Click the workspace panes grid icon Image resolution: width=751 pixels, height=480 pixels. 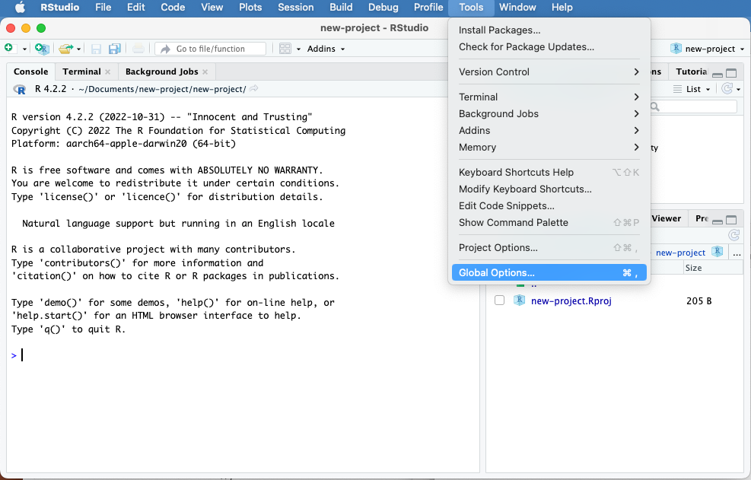285,49
